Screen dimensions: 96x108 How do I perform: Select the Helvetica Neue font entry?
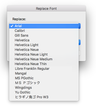tap(44, 50)
